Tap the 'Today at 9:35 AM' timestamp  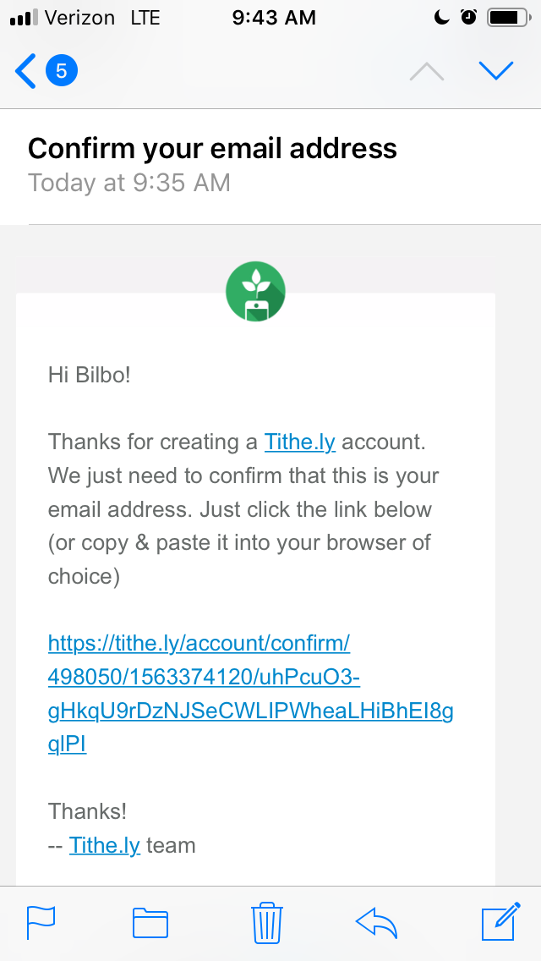click(x=129, y=182)
